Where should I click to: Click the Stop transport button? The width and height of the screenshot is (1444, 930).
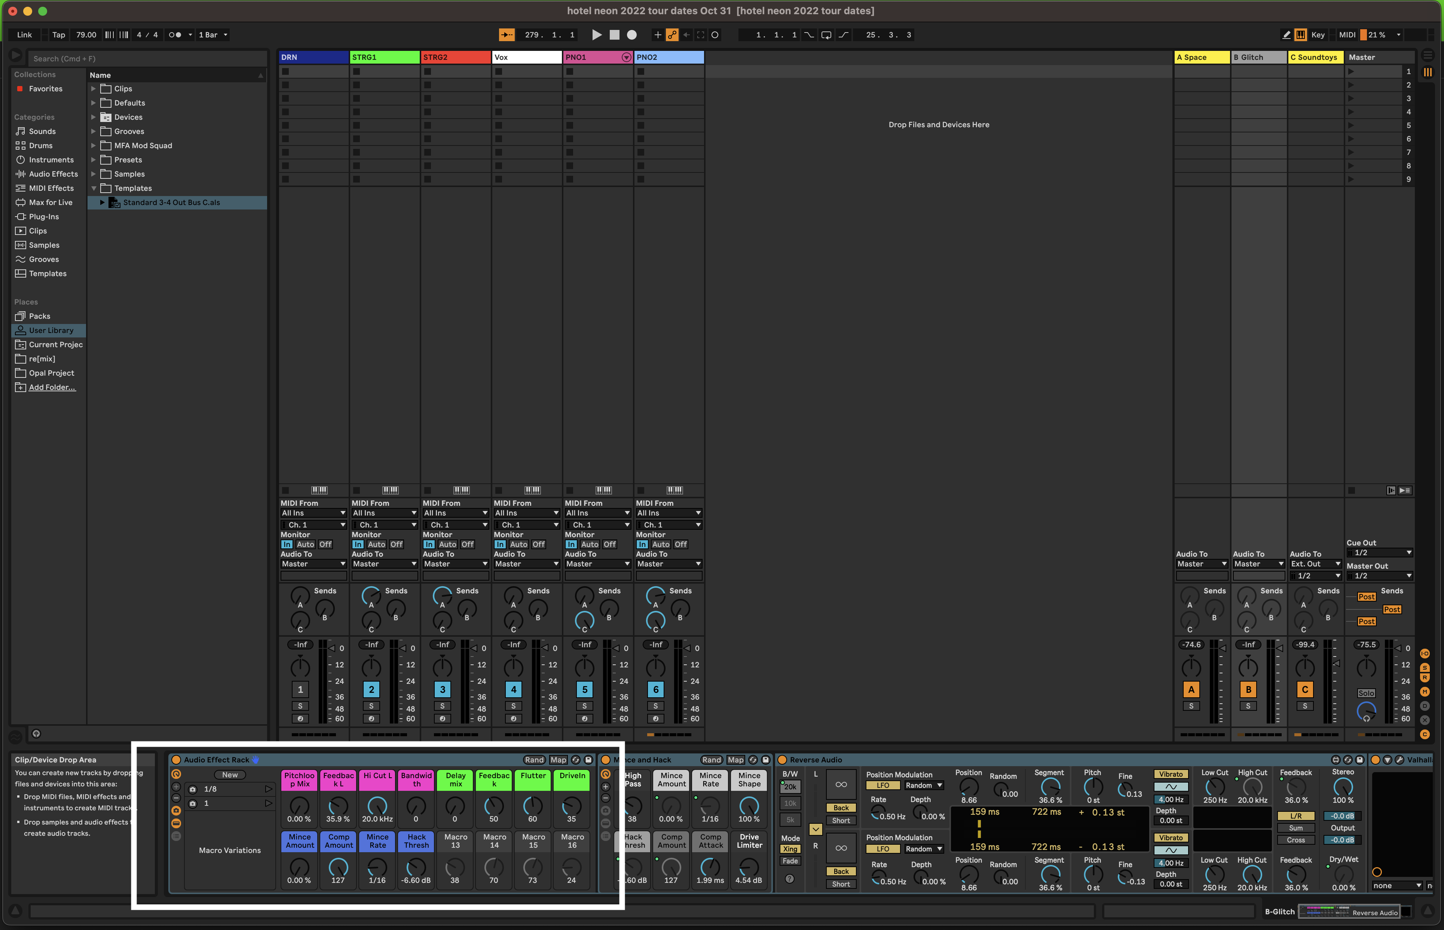coord(614,35)
